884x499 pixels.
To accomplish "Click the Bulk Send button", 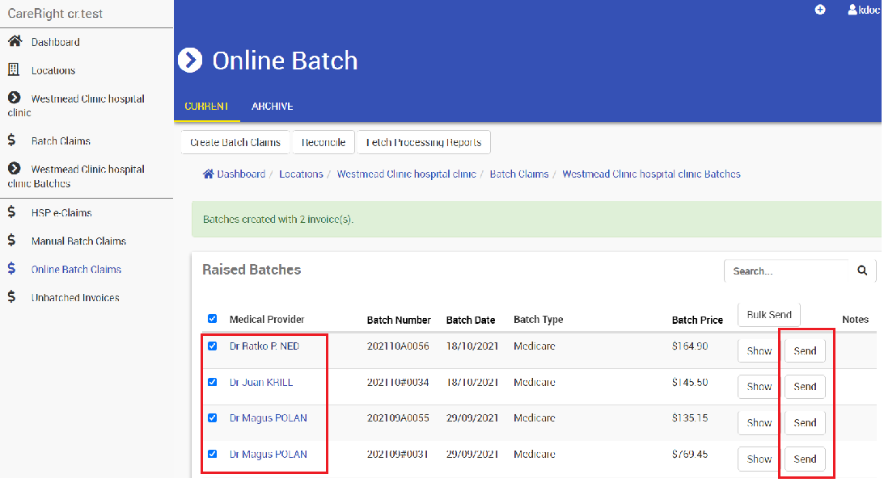I will click(768, 315).
